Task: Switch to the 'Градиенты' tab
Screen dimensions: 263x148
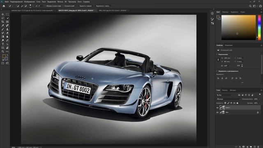Action: point(234,12)
